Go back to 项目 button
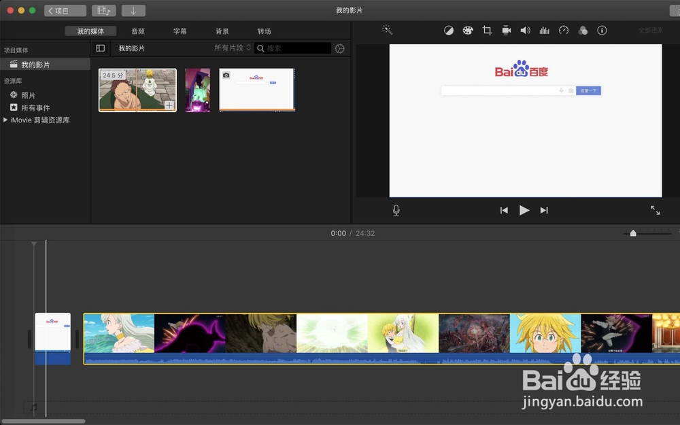 pos(65,11)
